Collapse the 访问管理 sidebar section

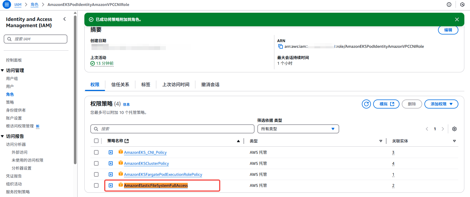coord(2,70)
